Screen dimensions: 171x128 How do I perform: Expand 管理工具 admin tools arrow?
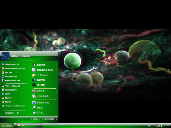coord(56,91)
